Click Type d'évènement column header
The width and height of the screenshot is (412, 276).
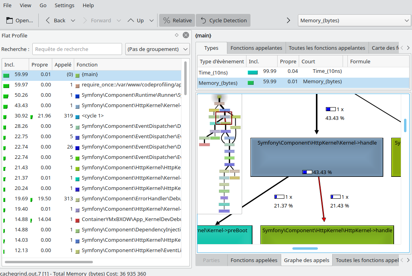(222, 61)
